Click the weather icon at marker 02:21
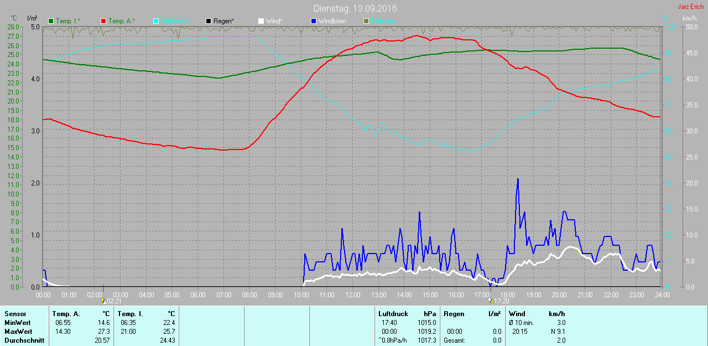 tap(103, 301)
